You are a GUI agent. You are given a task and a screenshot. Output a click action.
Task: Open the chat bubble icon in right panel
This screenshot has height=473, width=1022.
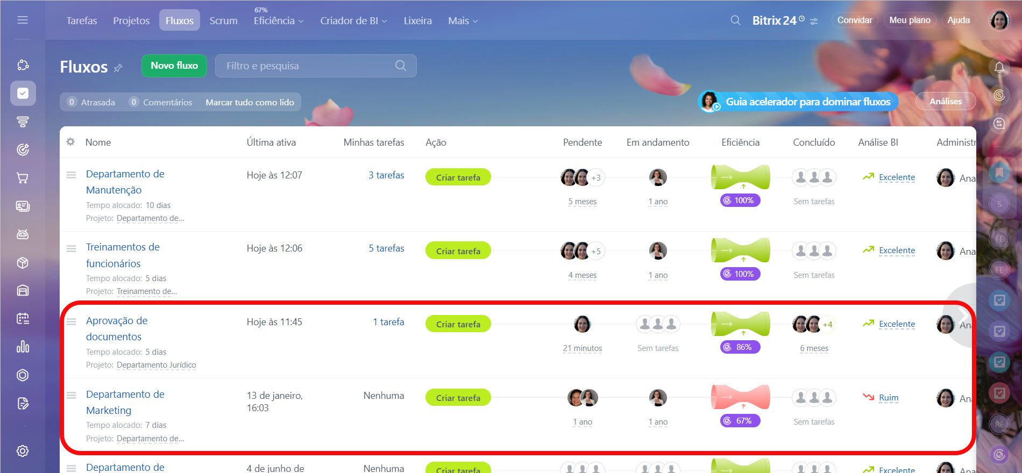click(999, 124)
